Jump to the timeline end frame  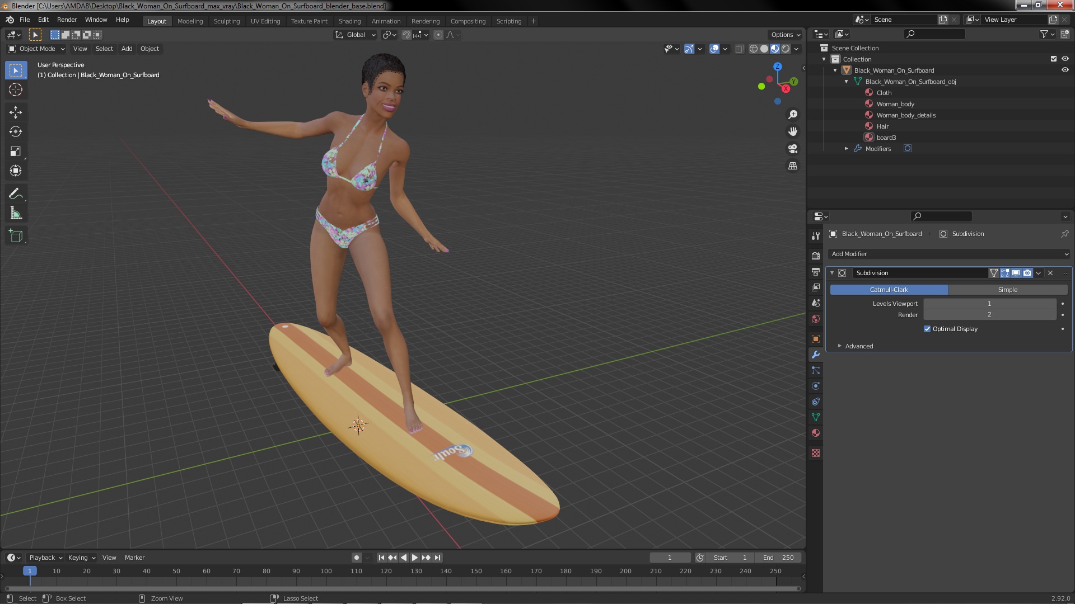pyautogui.click(x=437, y=558)
